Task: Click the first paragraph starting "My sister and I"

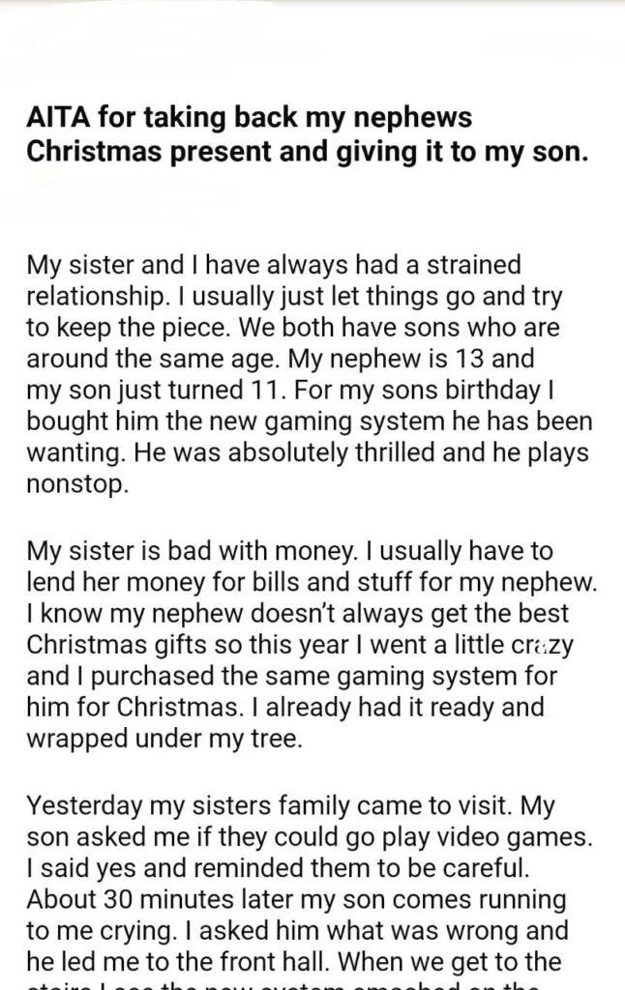Action: 310,374
